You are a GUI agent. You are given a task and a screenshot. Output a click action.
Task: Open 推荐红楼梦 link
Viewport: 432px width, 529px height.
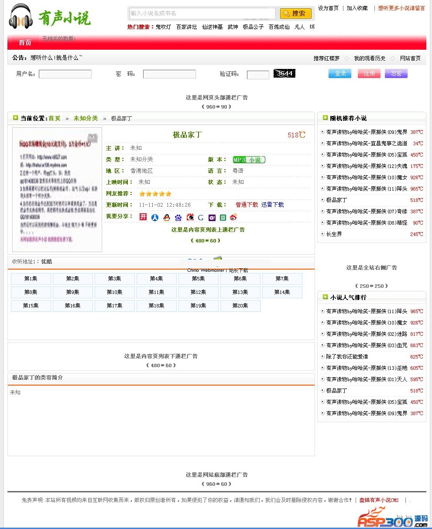pos(326,58)
